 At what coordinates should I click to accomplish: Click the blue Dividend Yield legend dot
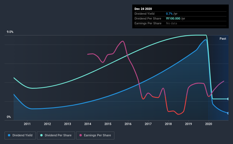point(9,135)
